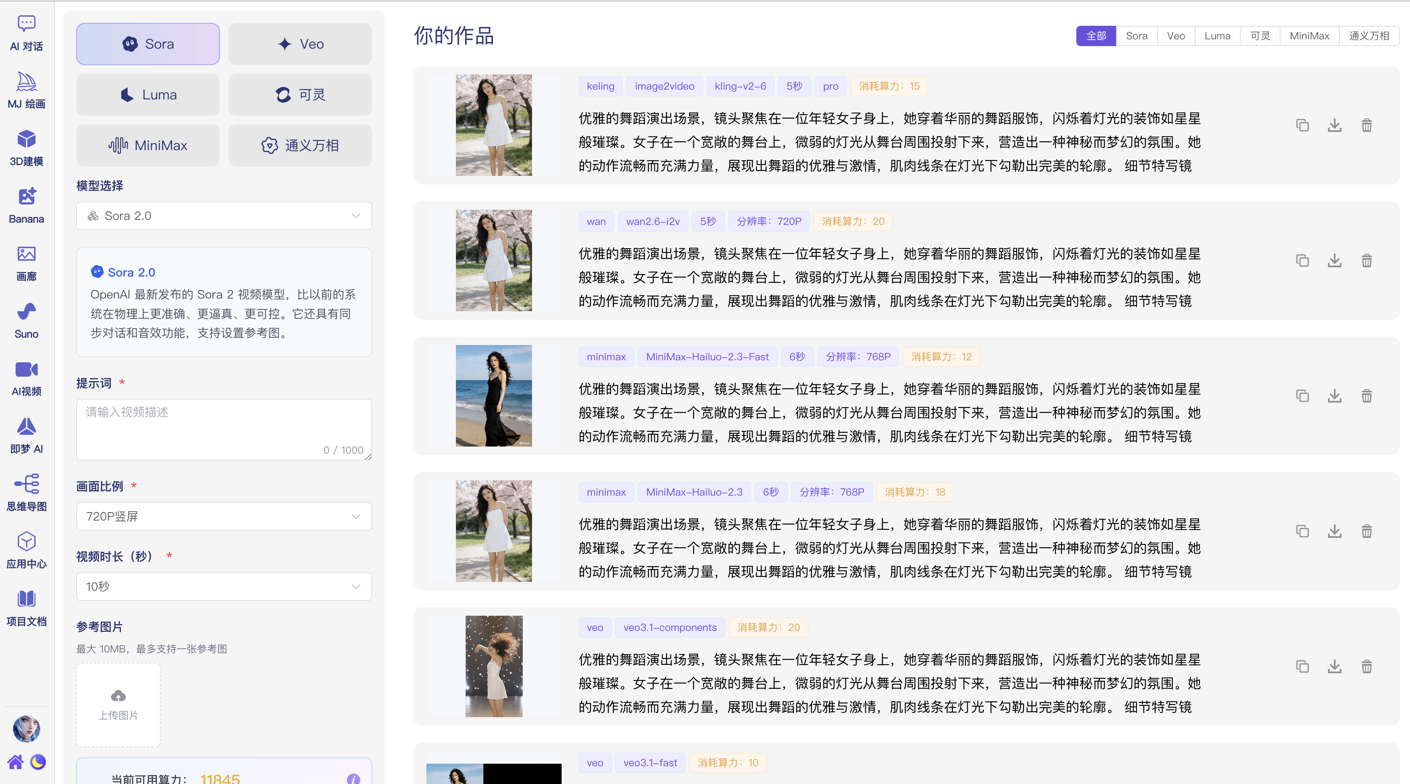The image size is (1410, 784).
Task: Delete the MiniMax-Hailuo-2.3-Fast video
Action: 1367,396
